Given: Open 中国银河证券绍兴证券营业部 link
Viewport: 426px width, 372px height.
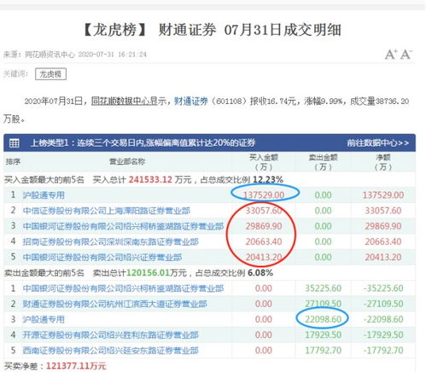Looking at the screenshot, I should coord(102,258).
